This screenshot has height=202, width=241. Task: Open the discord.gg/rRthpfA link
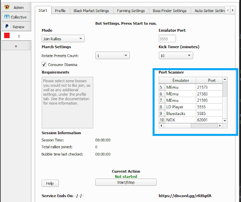(x=185, y=196)
